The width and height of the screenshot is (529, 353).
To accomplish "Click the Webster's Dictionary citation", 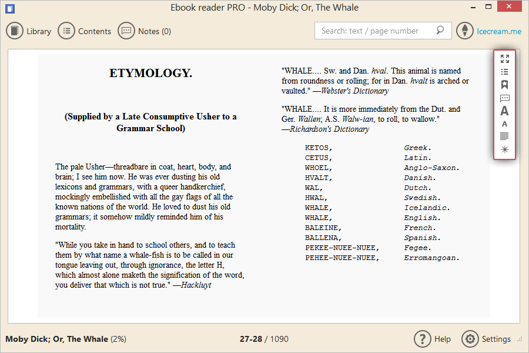I will 354,91.
